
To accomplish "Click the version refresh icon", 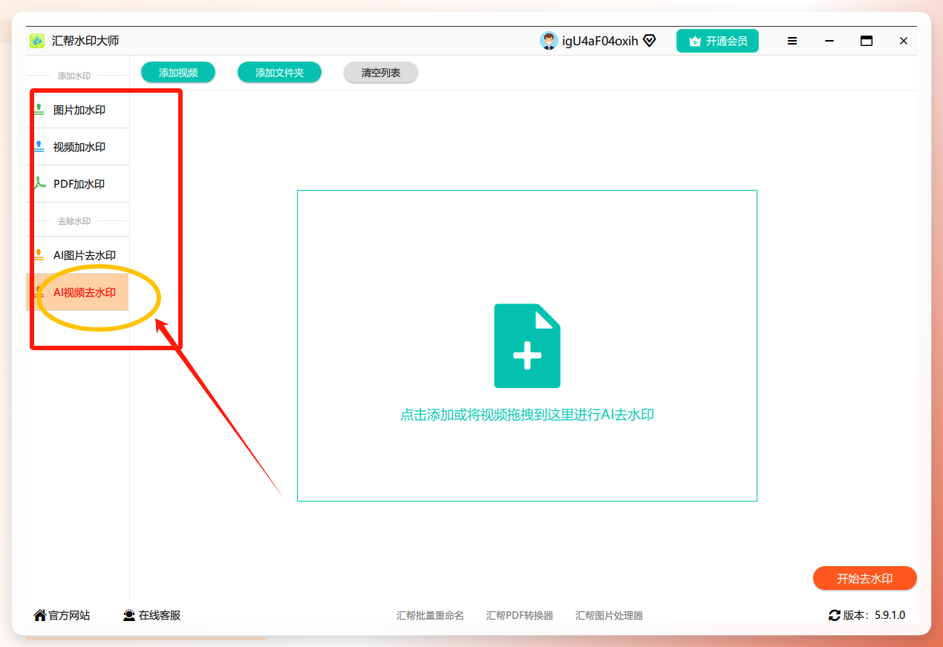I will click(835, 615).
